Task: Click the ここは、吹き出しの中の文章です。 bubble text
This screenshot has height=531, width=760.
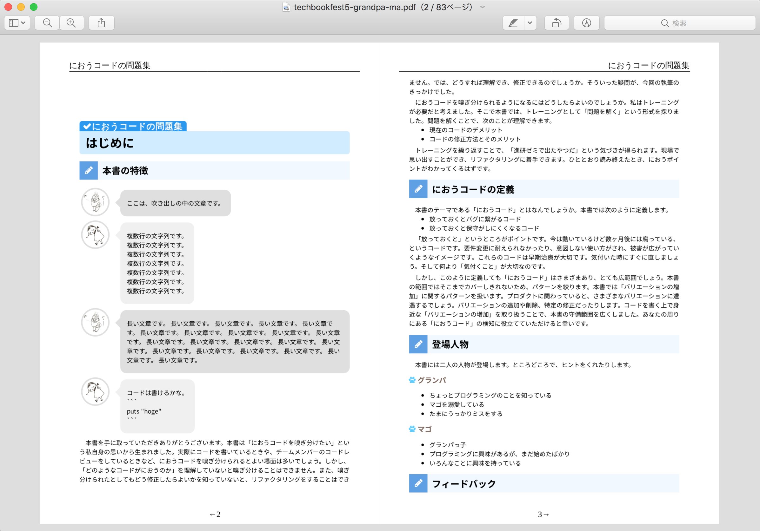Action: pos(174,203)
